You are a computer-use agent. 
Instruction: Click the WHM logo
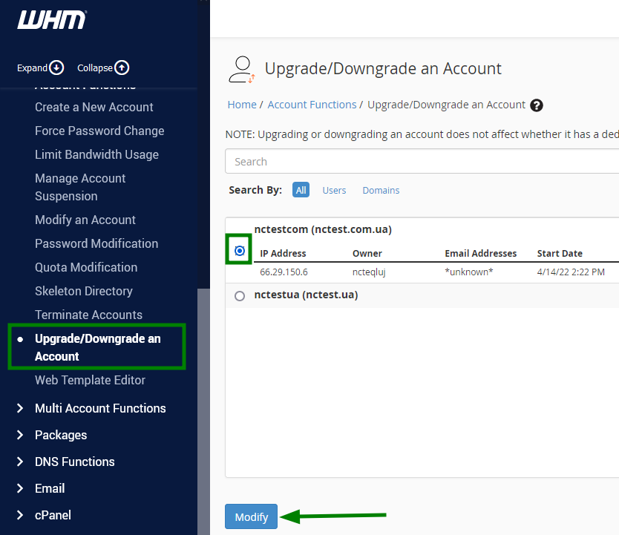(52, 20)
